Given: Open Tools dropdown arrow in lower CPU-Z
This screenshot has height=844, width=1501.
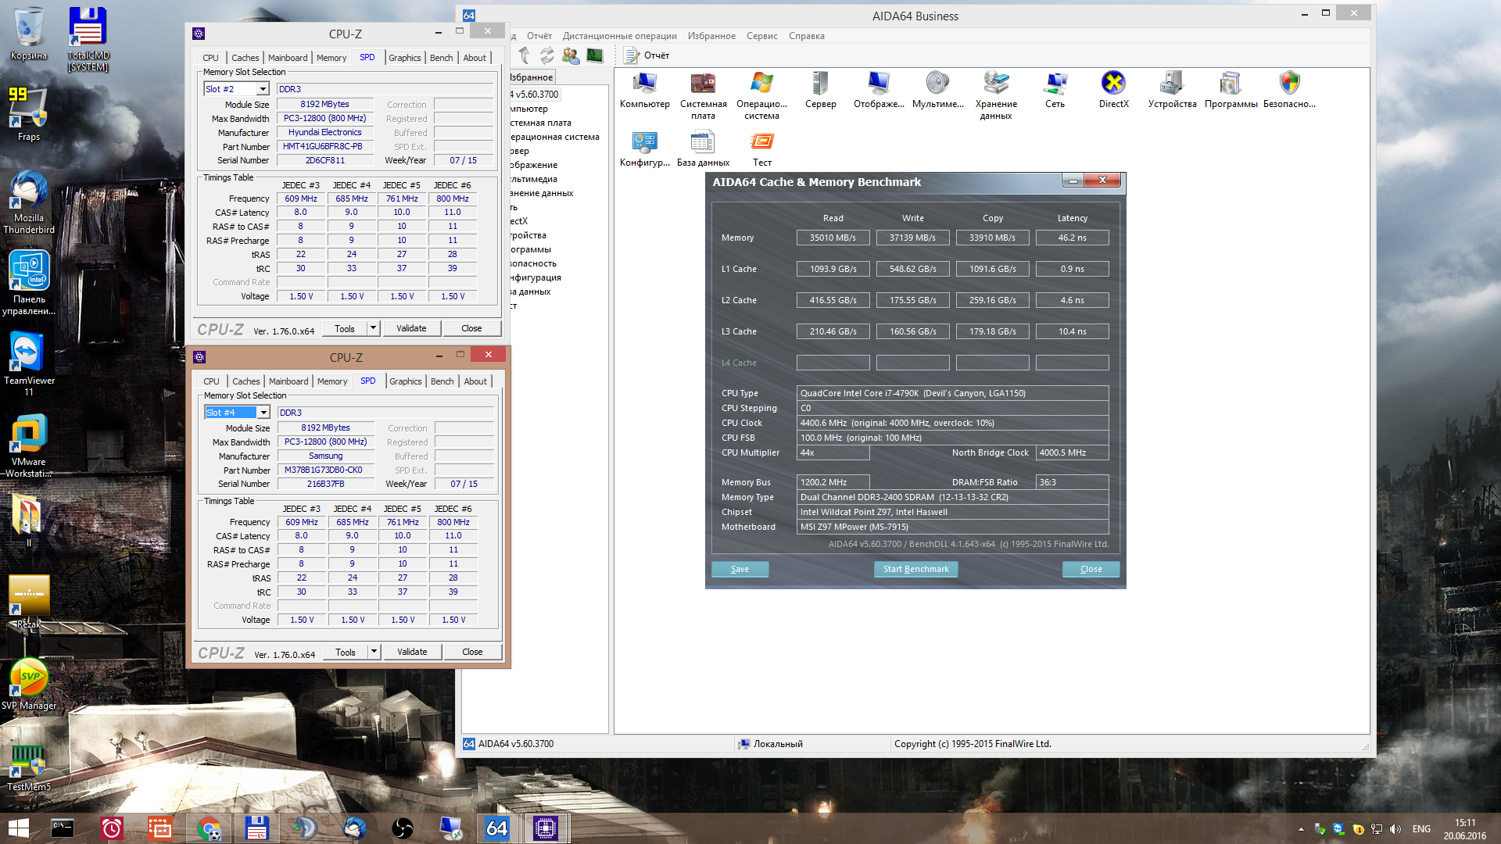Looking at the screenshot, I should point(374,652).
